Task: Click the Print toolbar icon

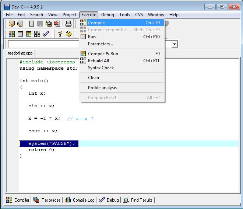Action: point(68,24)
